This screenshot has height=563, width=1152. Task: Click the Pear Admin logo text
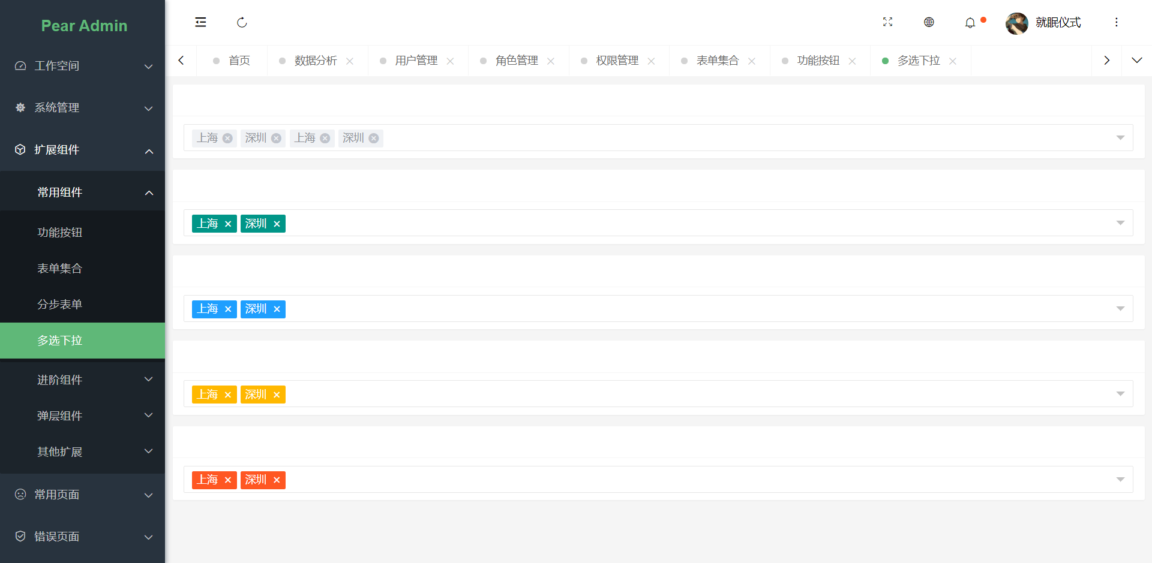(84, 26)
